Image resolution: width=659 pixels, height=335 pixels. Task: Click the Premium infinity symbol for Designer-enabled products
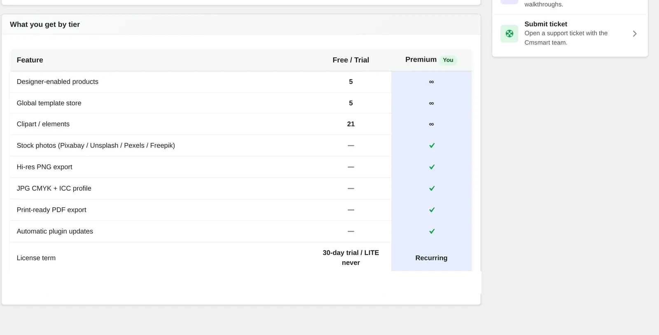(x=431, y=82)
